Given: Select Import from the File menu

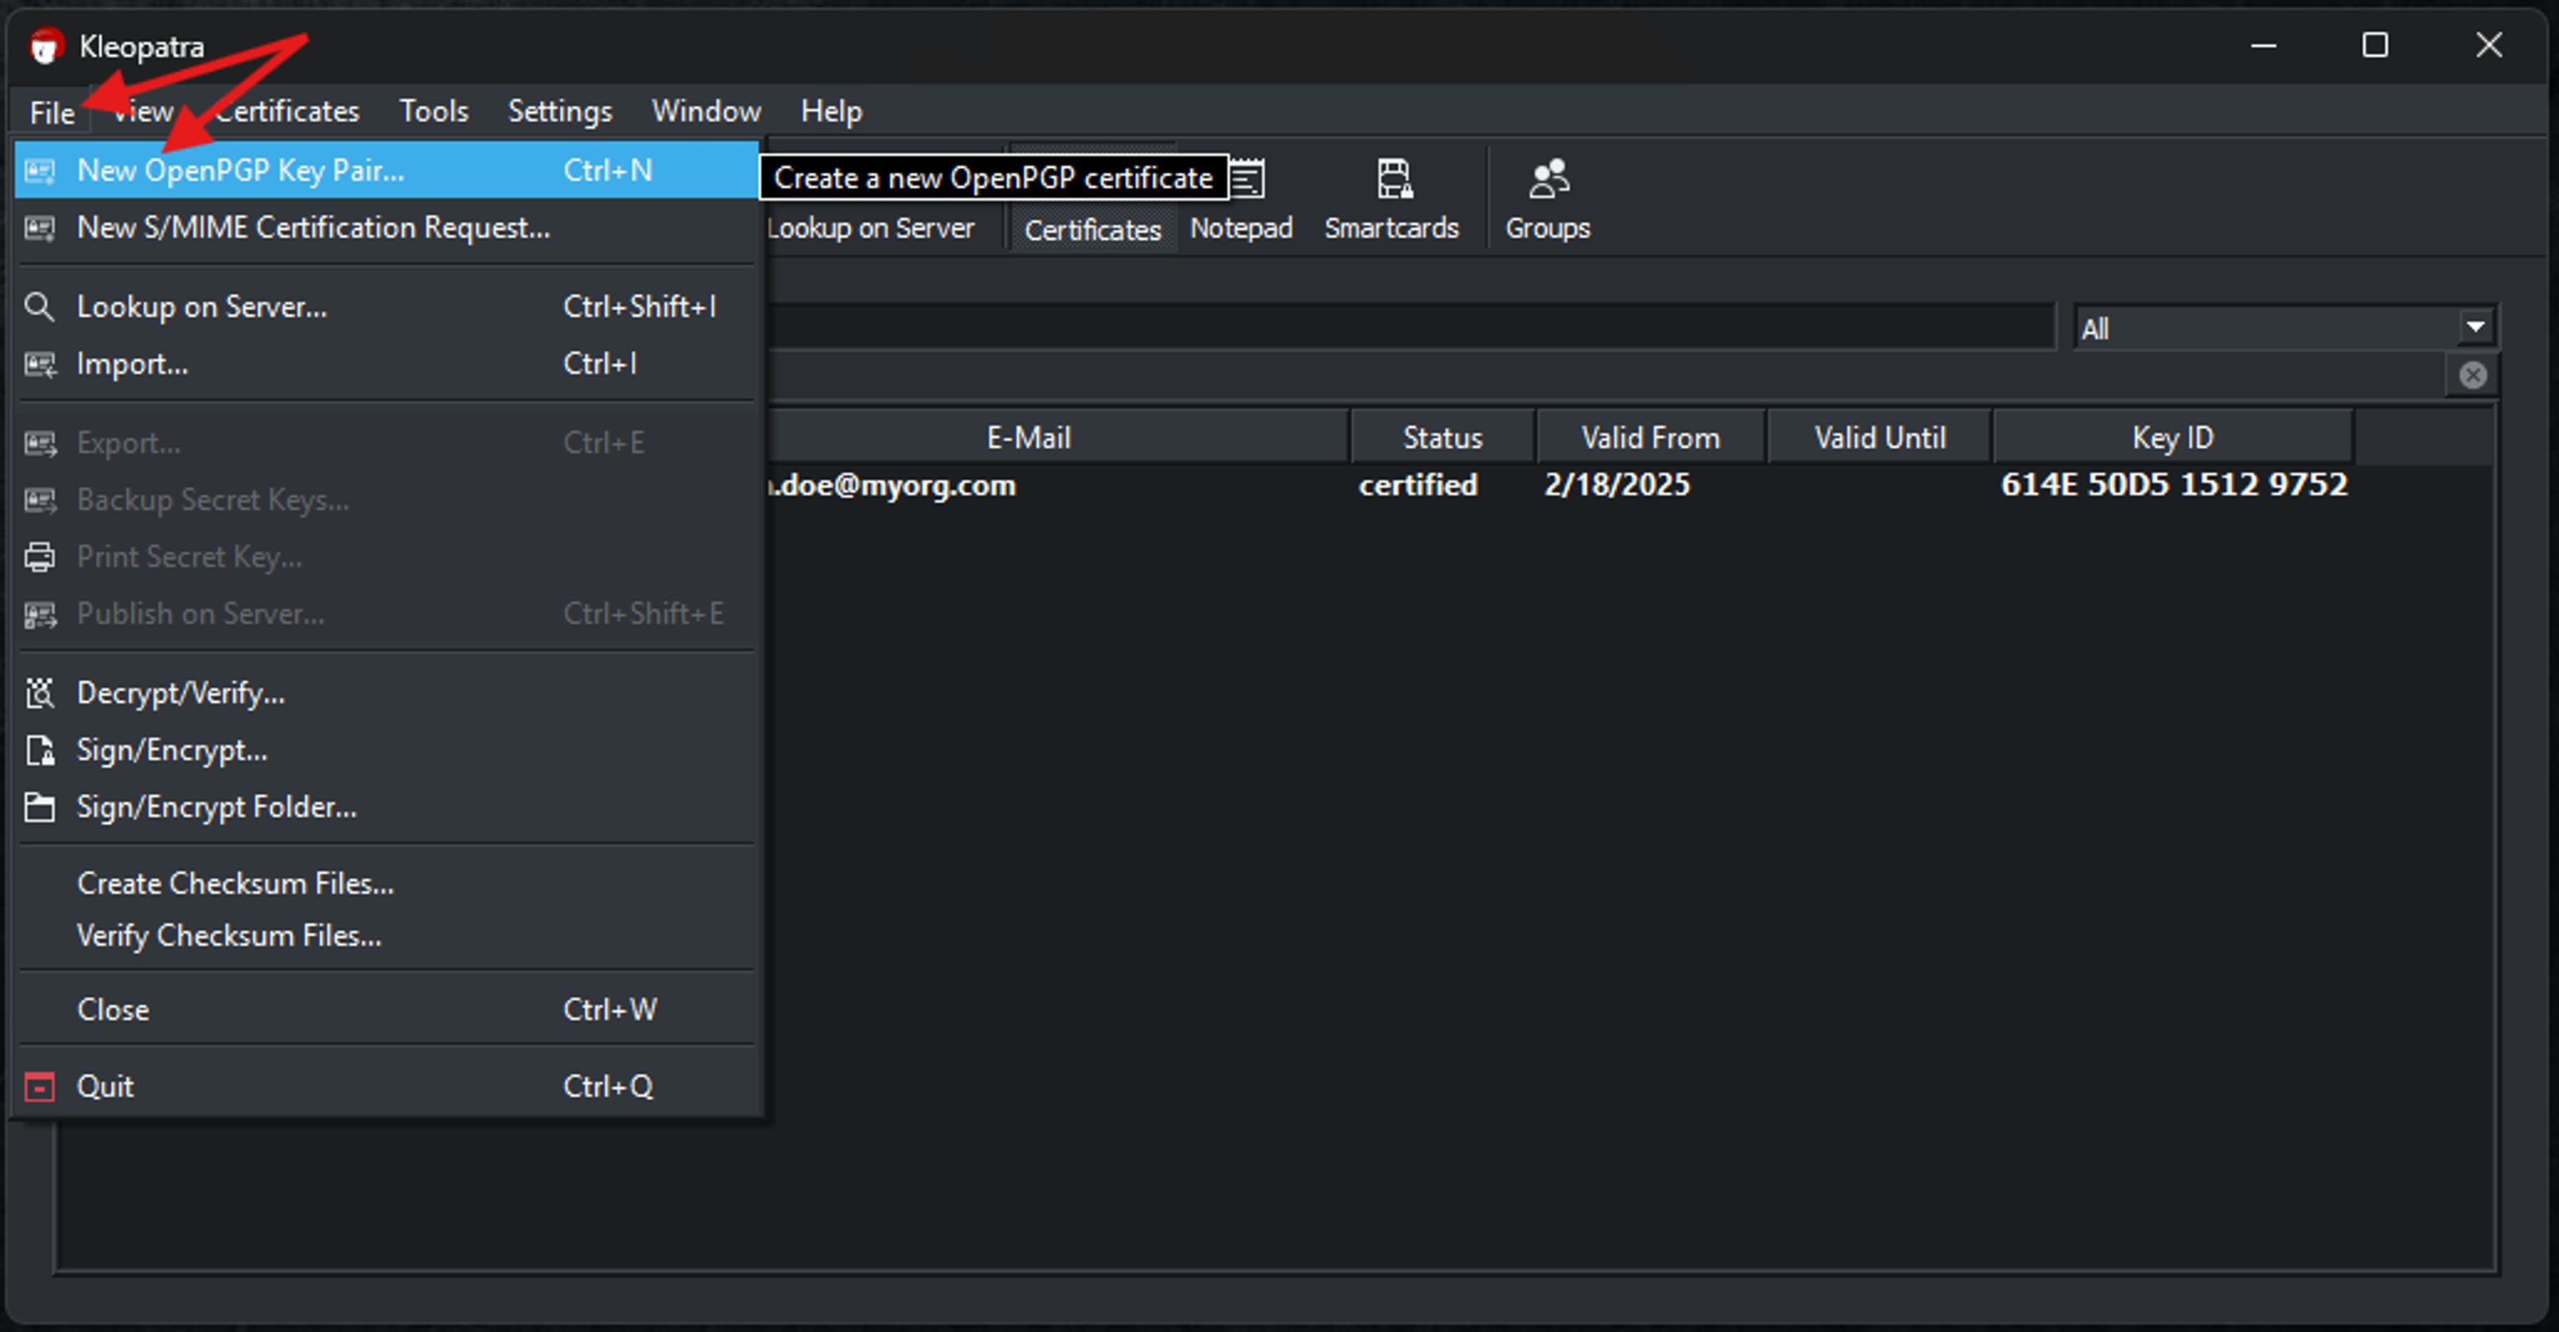Looking at the screenshot, I should pyautogui.click(x=388, y=364).
